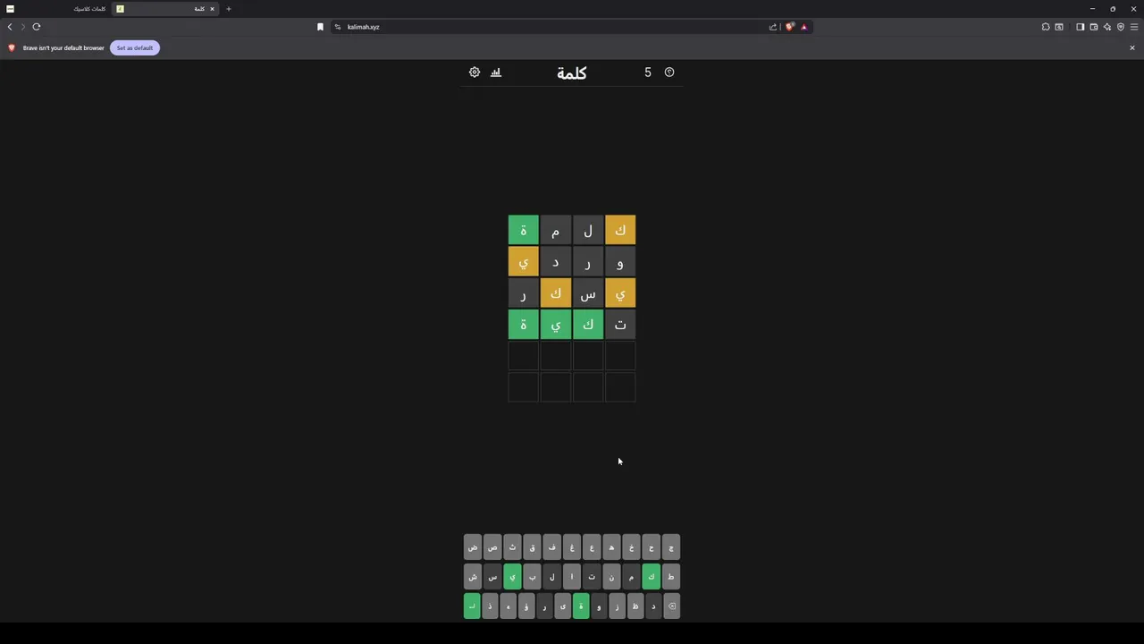Viewport: 1144px width, 644px height.
Task: Click the ف key
Action: [x=551, y=547]
